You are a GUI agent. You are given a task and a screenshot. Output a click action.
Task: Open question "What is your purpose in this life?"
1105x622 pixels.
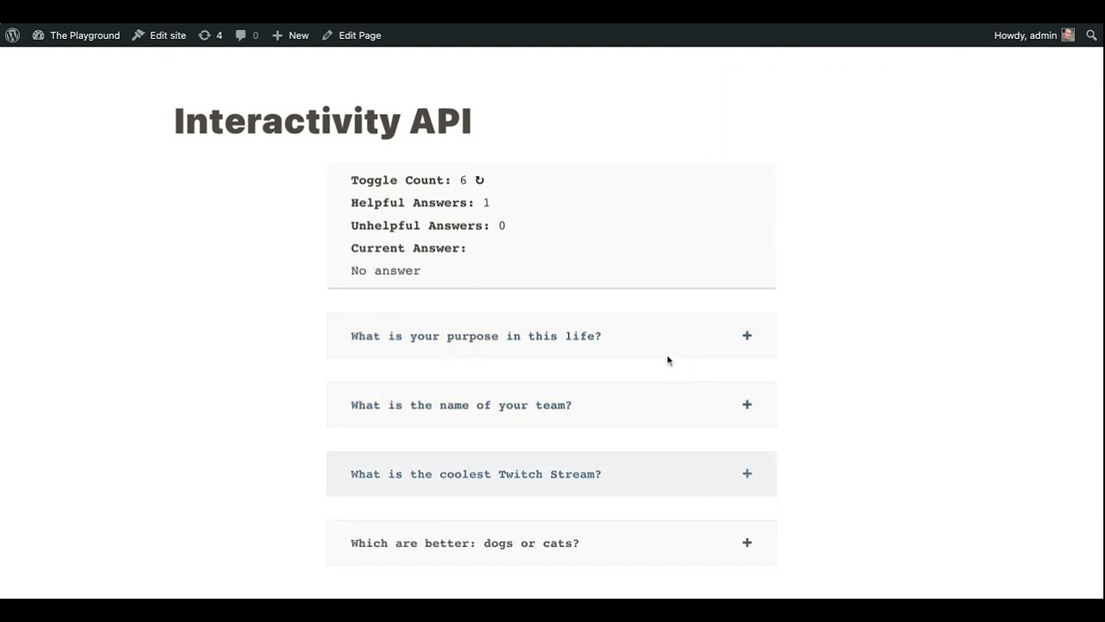[552, 336]
